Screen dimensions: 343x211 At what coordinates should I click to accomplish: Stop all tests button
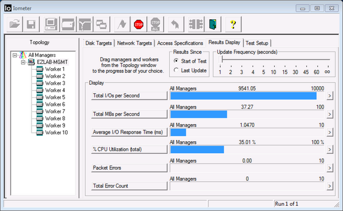tap(155, 24)
